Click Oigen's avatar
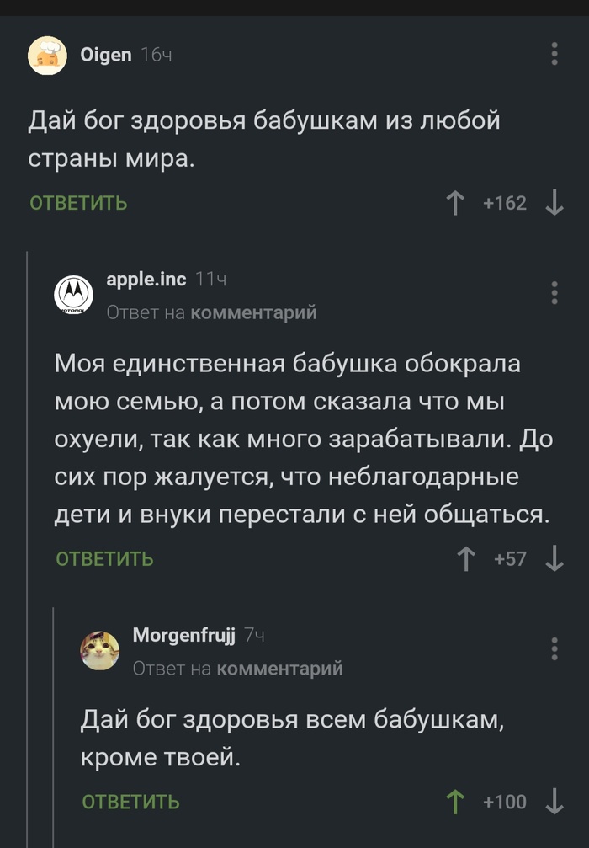 coord(47,56)
